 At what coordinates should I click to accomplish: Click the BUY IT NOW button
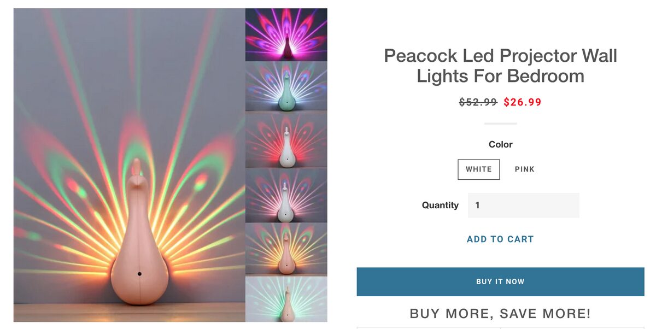500,281
